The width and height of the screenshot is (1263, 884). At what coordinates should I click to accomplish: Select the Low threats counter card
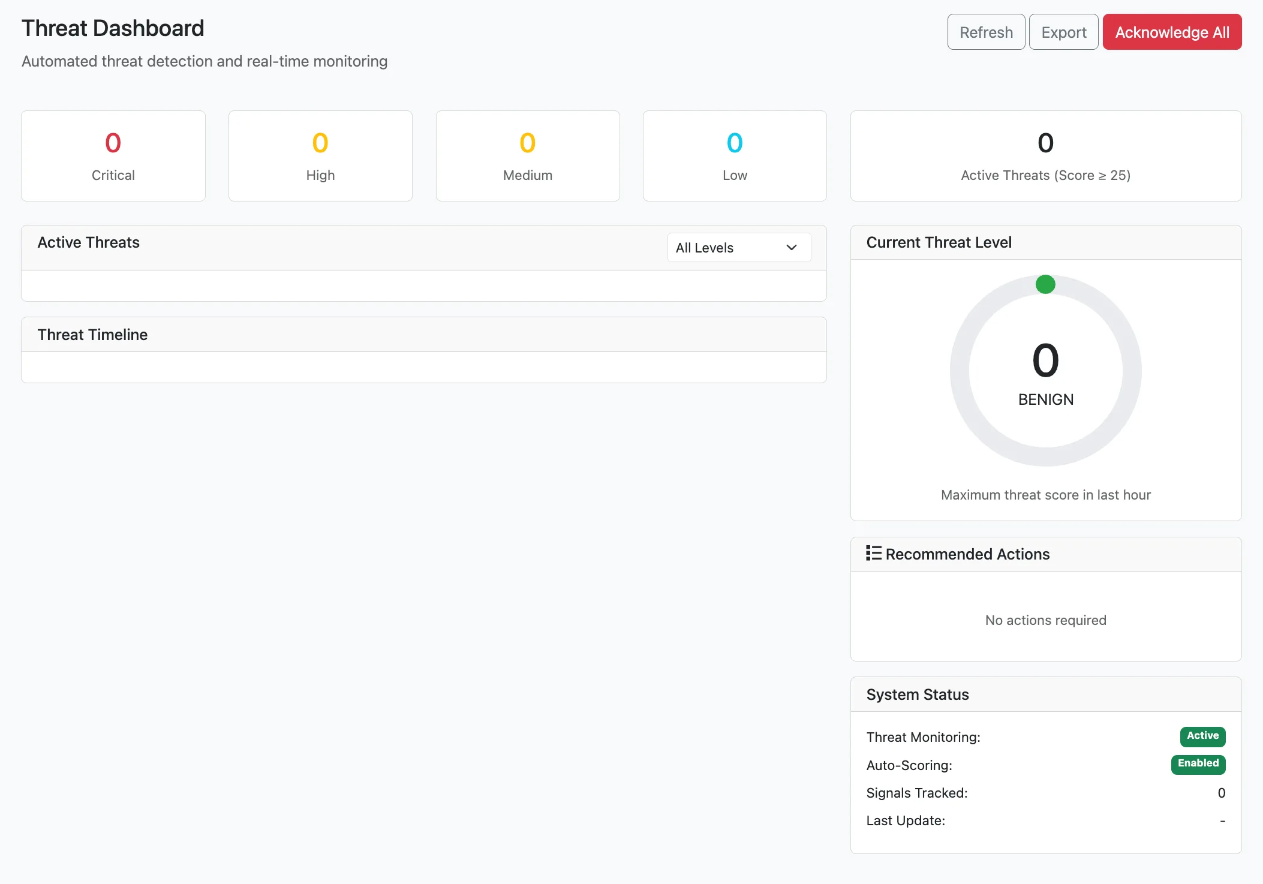735,155
